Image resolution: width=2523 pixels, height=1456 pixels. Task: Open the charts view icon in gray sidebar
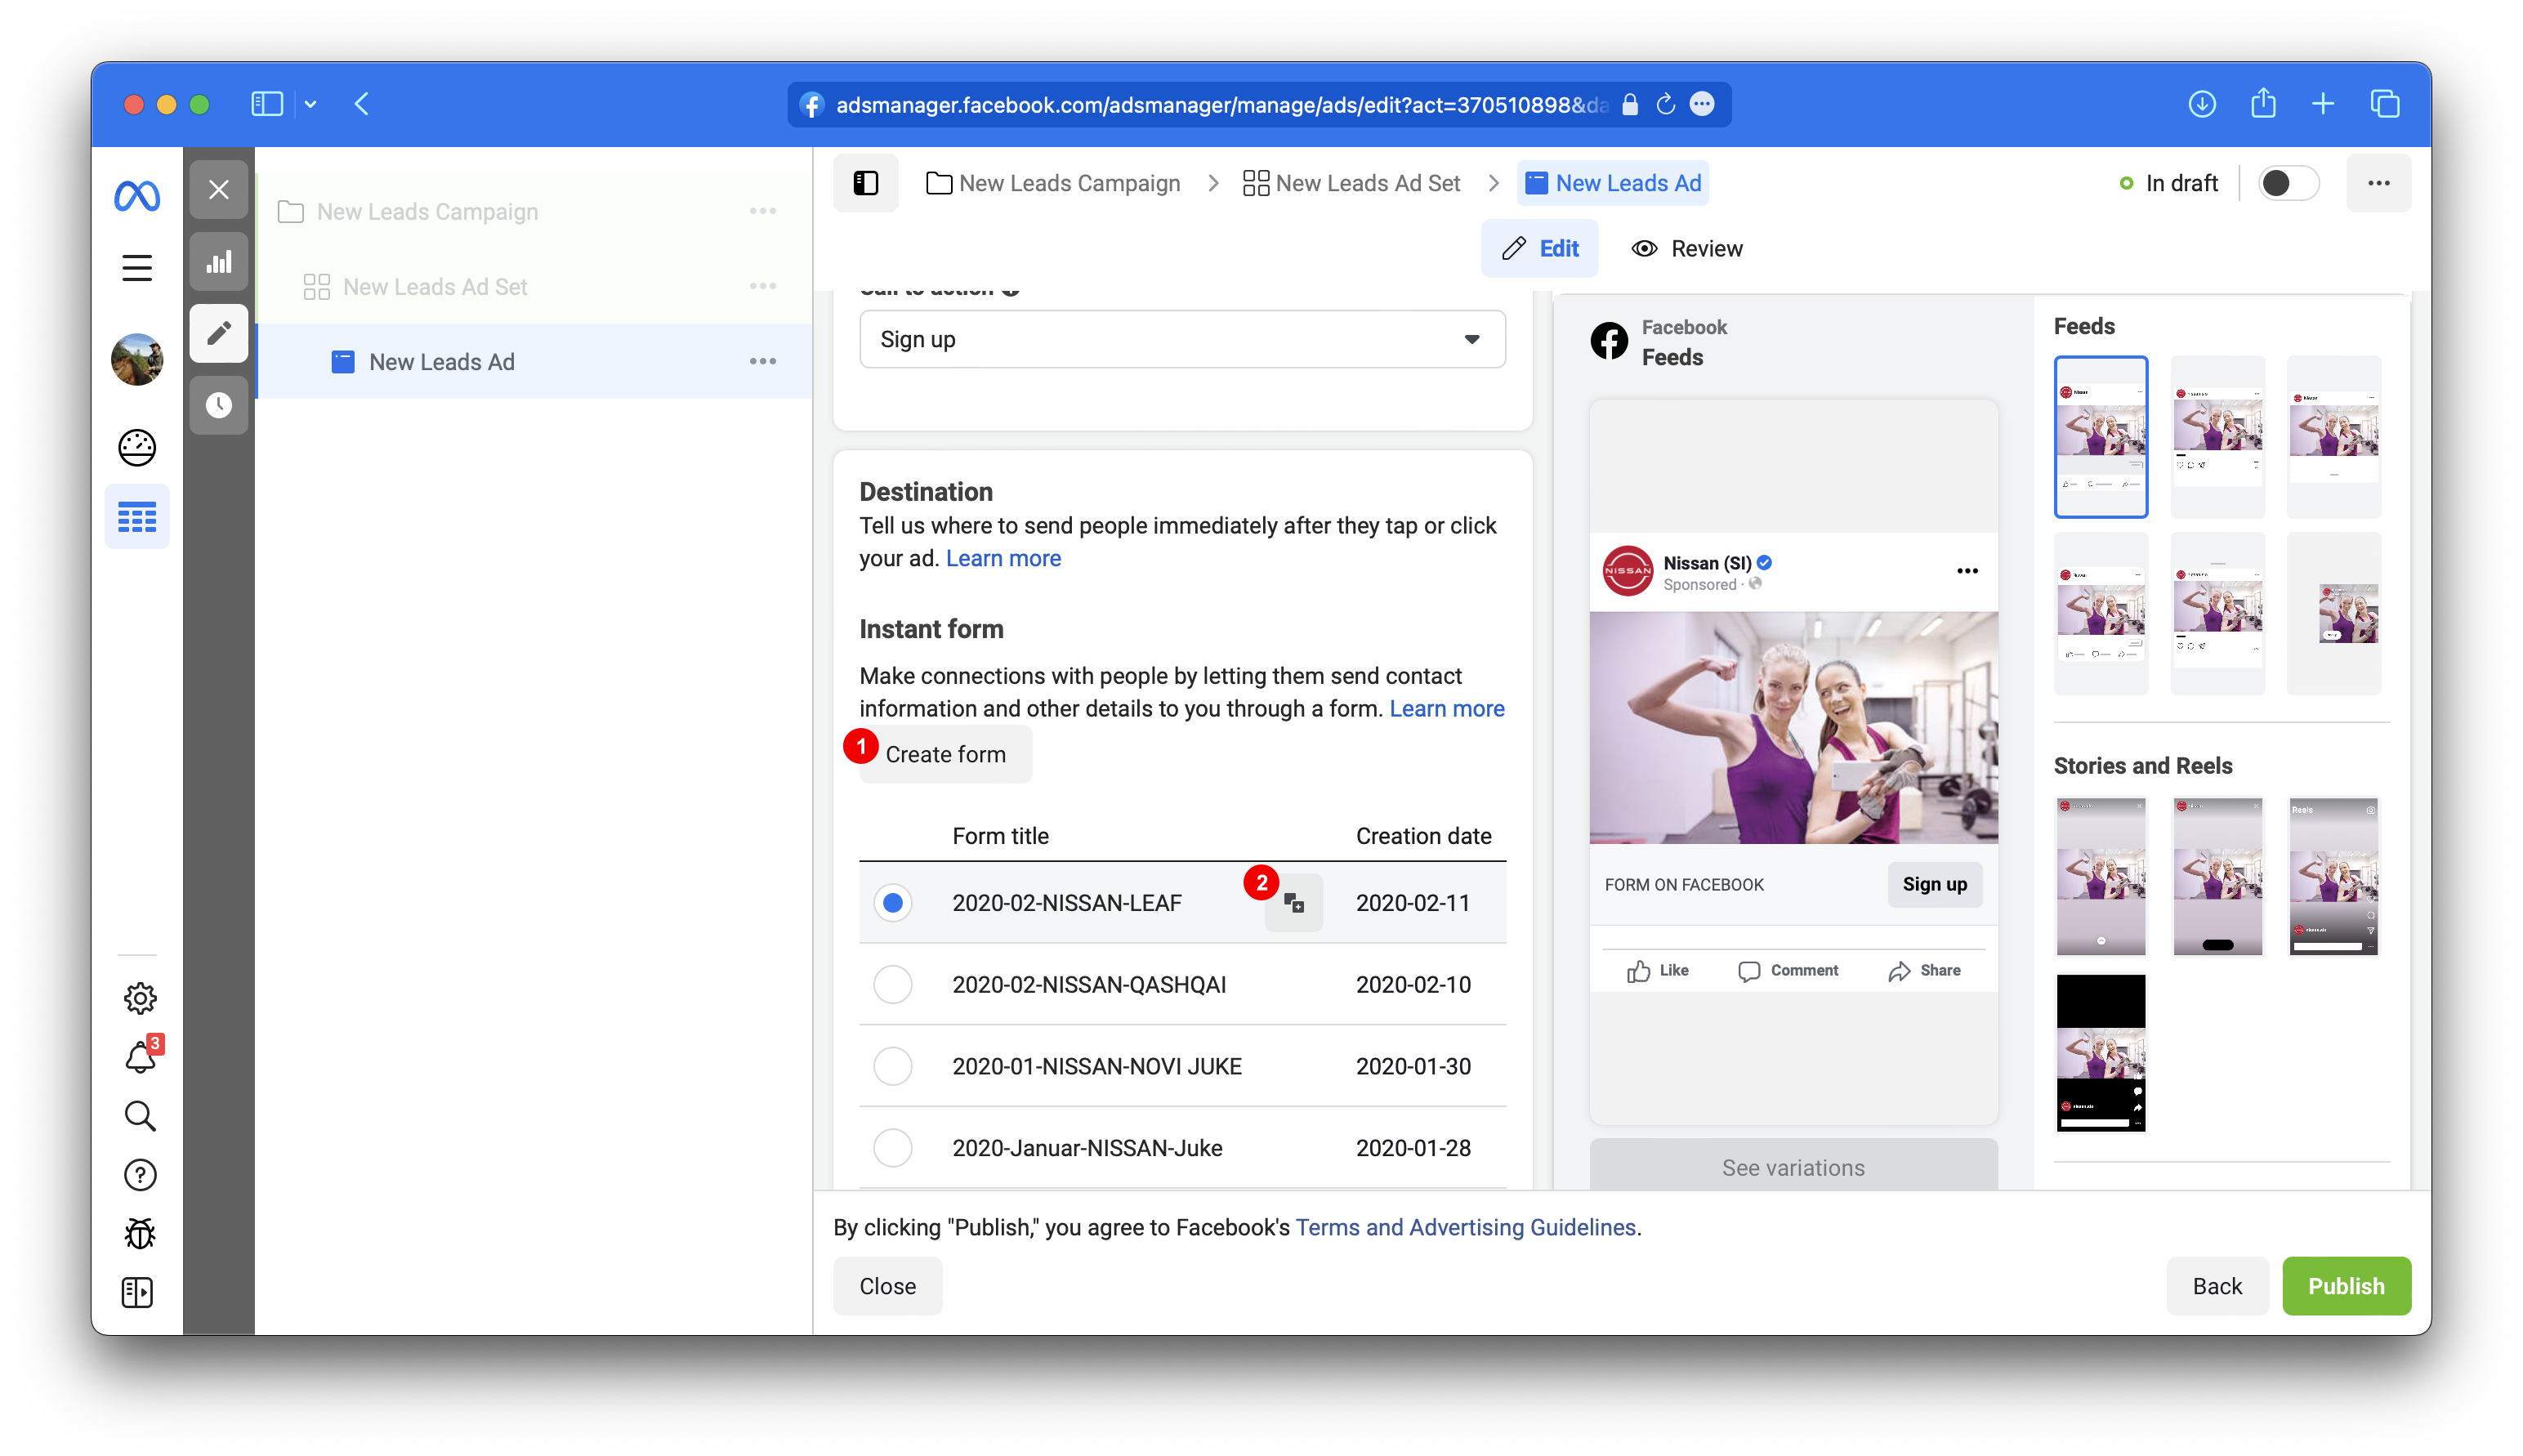219,262
